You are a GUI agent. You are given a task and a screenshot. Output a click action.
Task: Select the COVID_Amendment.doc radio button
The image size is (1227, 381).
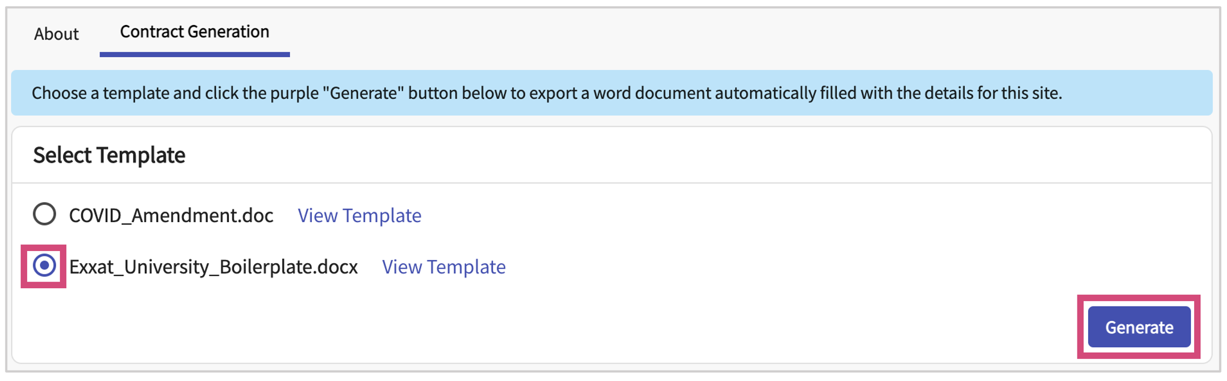click(x=44, y=214)
